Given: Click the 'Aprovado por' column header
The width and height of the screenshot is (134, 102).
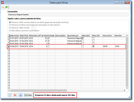Looking at the screenshot, I should click(x=74, y=36).
